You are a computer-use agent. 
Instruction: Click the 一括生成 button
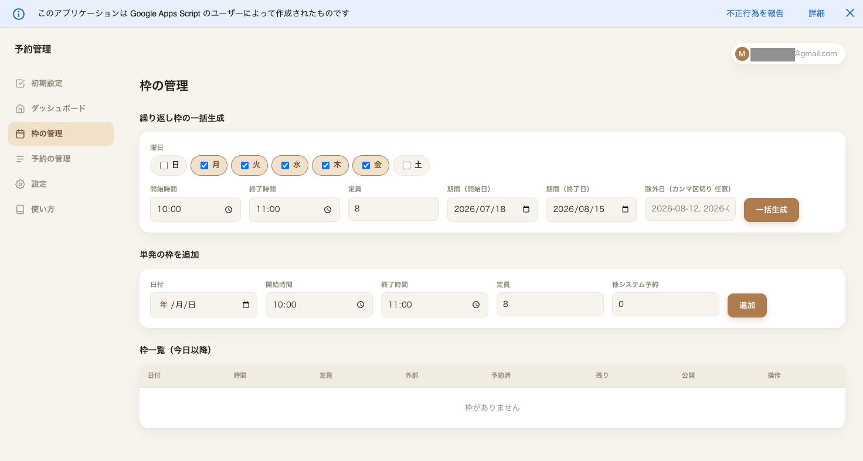click(x=771, y=210)
